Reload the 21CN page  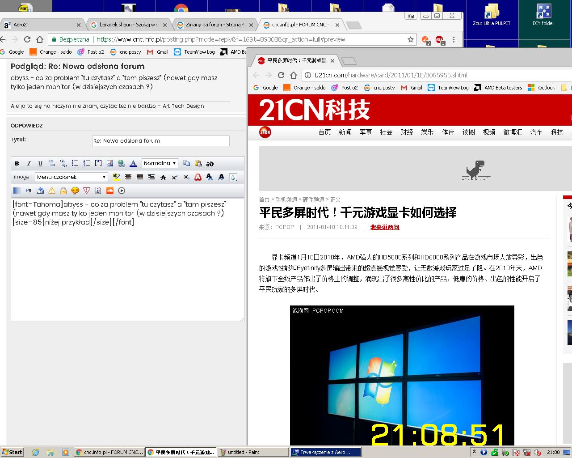[281, 75]
